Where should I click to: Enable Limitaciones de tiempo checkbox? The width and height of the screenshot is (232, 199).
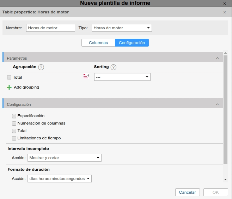14,138
